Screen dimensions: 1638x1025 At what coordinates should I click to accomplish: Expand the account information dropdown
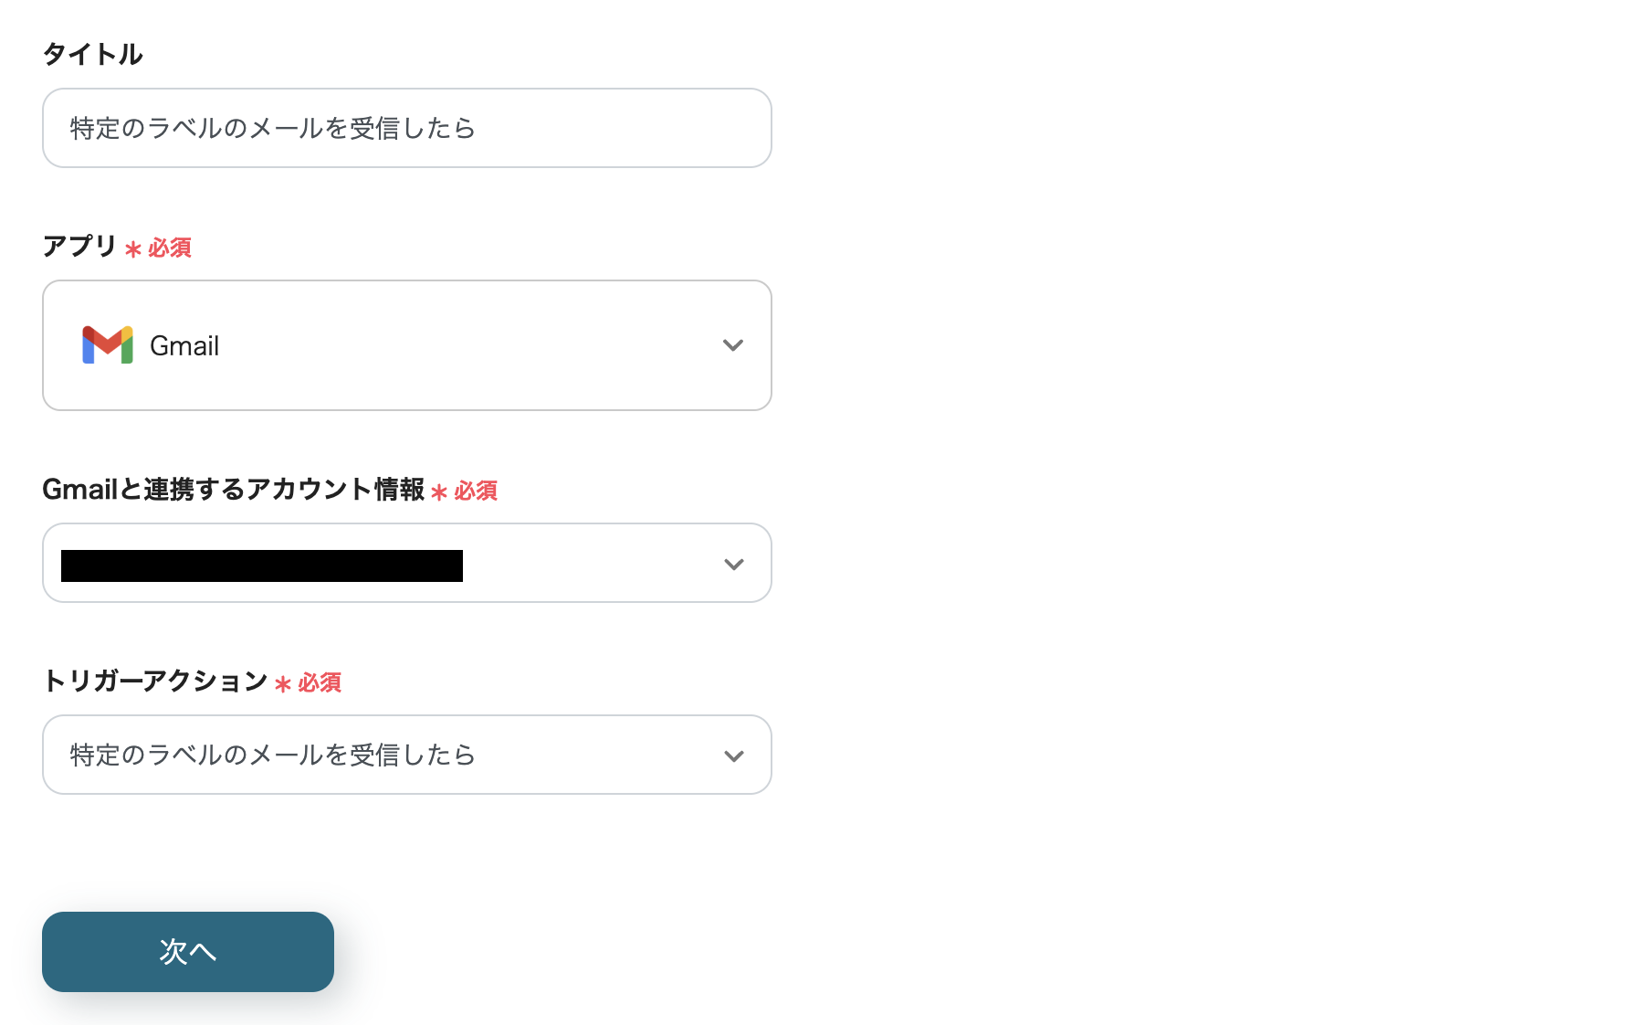(x=406, y=564)
